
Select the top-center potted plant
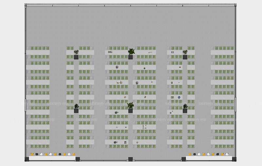(131, 51)
